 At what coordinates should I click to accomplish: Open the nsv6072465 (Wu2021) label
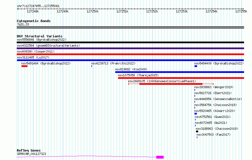coord(211,123)
